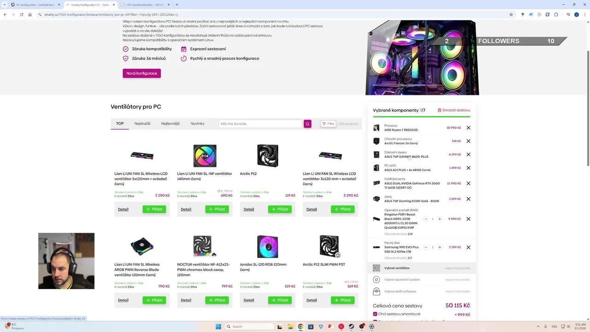The image size is (590, 332).
Task: Select the Vybrat další software row
Action: pos(421,291)
